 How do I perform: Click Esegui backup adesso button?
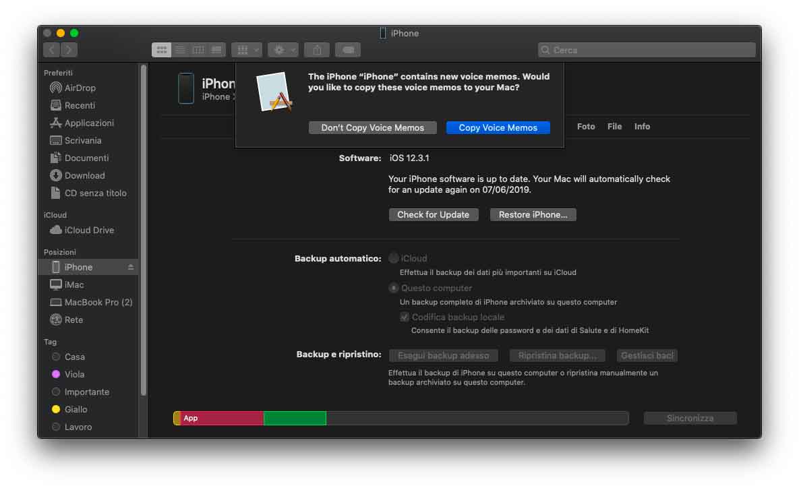[443, 356]
